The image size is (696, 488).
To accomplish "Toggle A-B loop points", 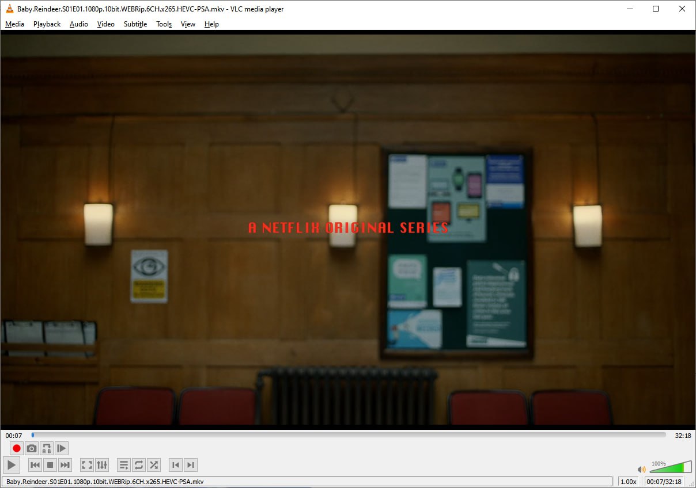I will pyautogui.click(x=47, y=448).
